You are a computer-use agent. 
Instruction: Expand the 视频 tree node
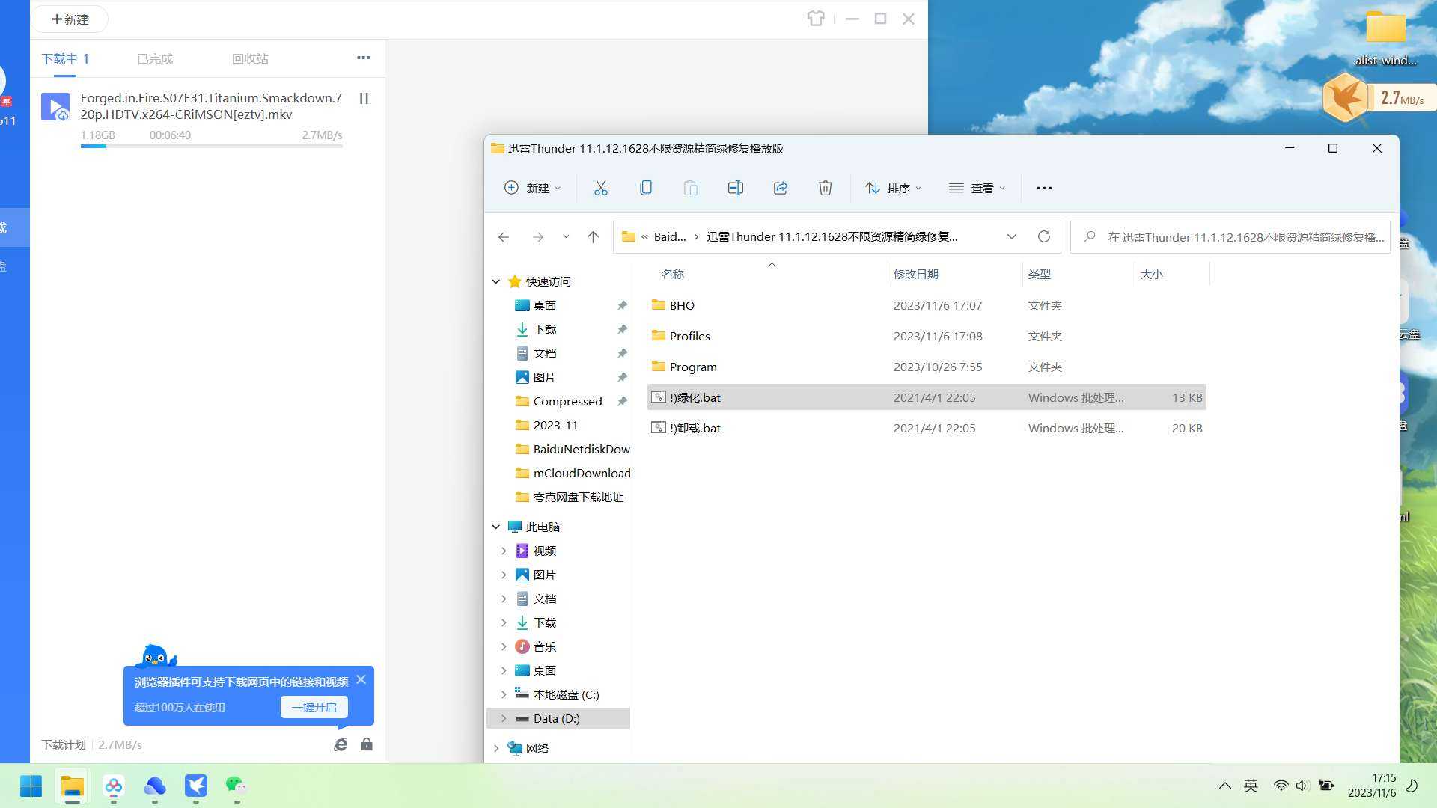click(x=504, y=551)
